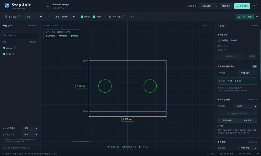Click the fit-all frame icon (전체 맞춤)
This screenshot has width=261, height=156.
coord(6,17)
